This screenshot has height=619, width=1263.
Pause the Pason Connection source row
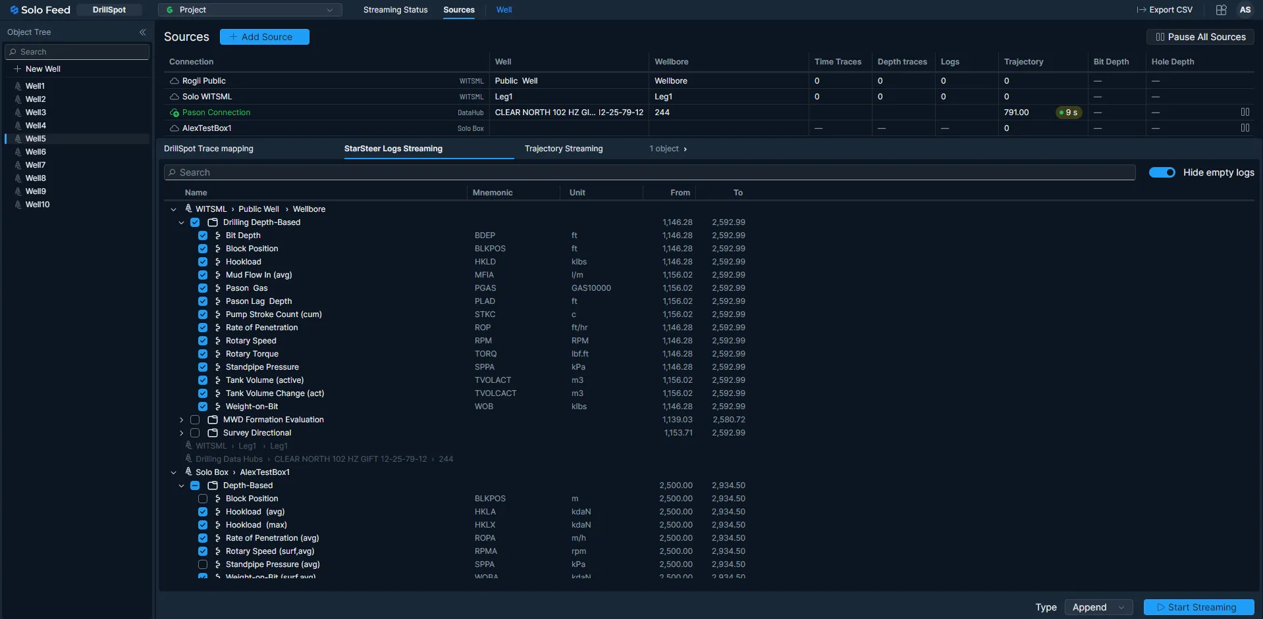click(x=1245, y=112)
